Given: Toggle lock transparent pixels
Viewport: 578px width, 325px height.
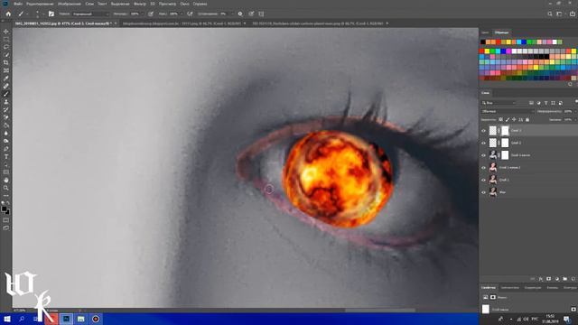Looking at the screenshot, I should [x=500, y=119].
